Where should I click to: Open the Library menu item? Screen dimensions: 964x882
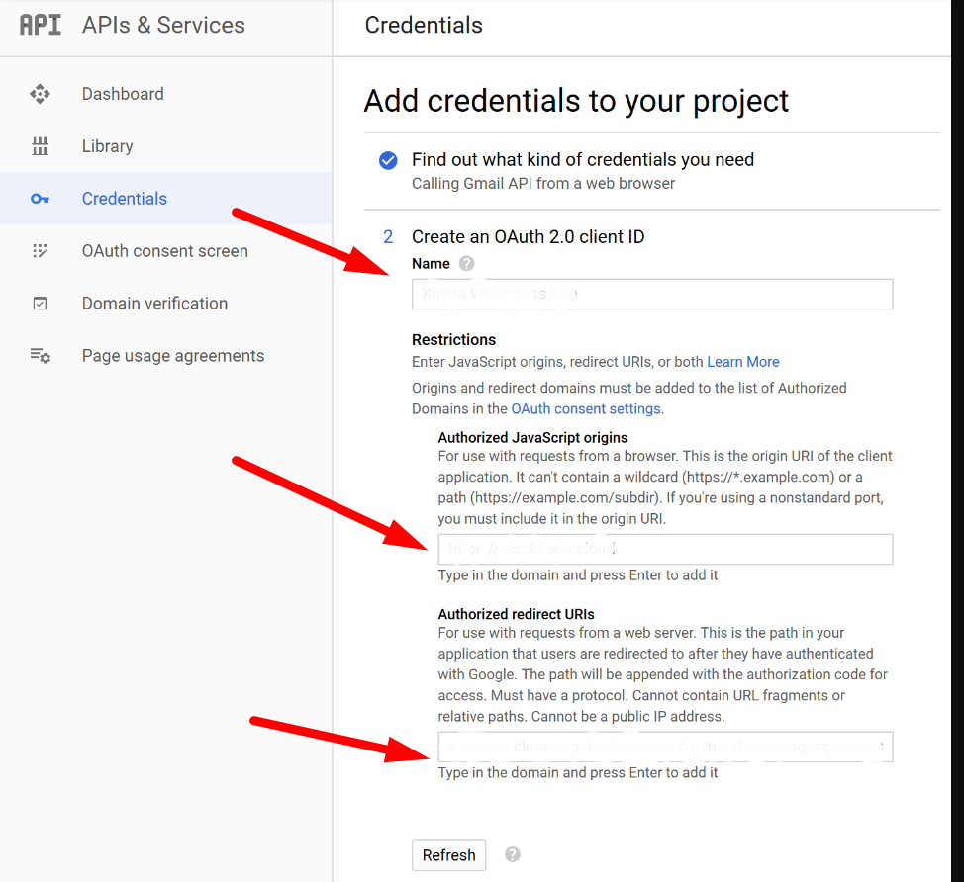[x=107, y=146]
